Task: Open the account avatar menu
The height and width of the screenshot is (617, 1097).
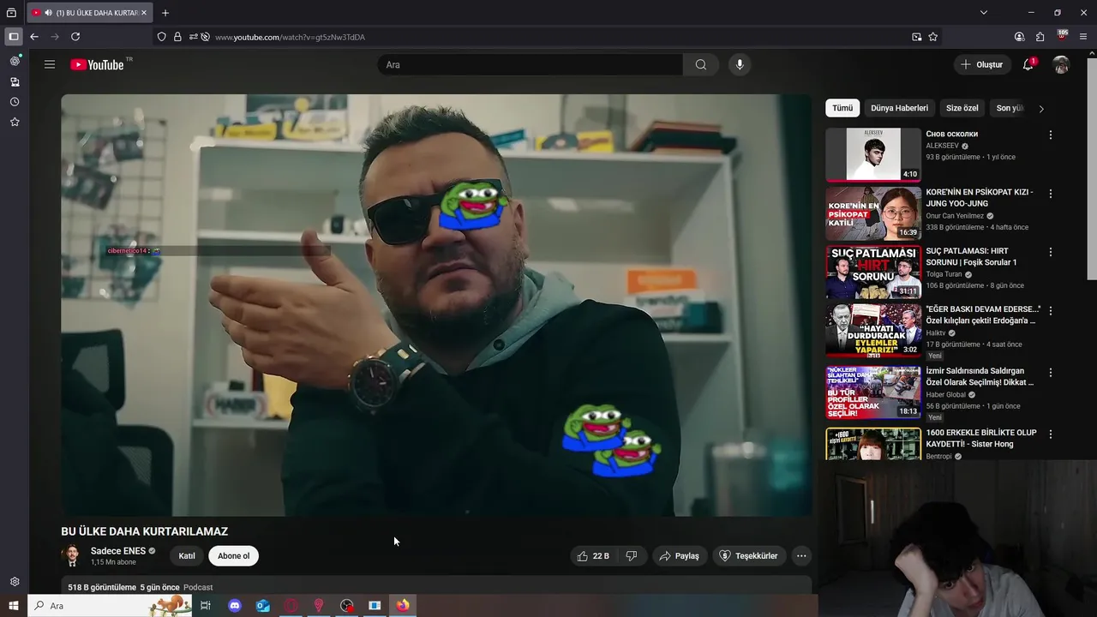Action: point(1061,64)
